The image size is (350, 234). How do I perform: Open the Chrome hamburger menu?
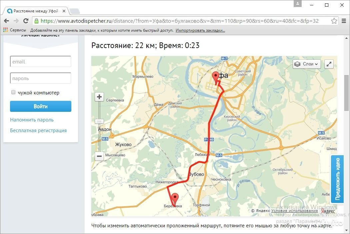point(344,21)
